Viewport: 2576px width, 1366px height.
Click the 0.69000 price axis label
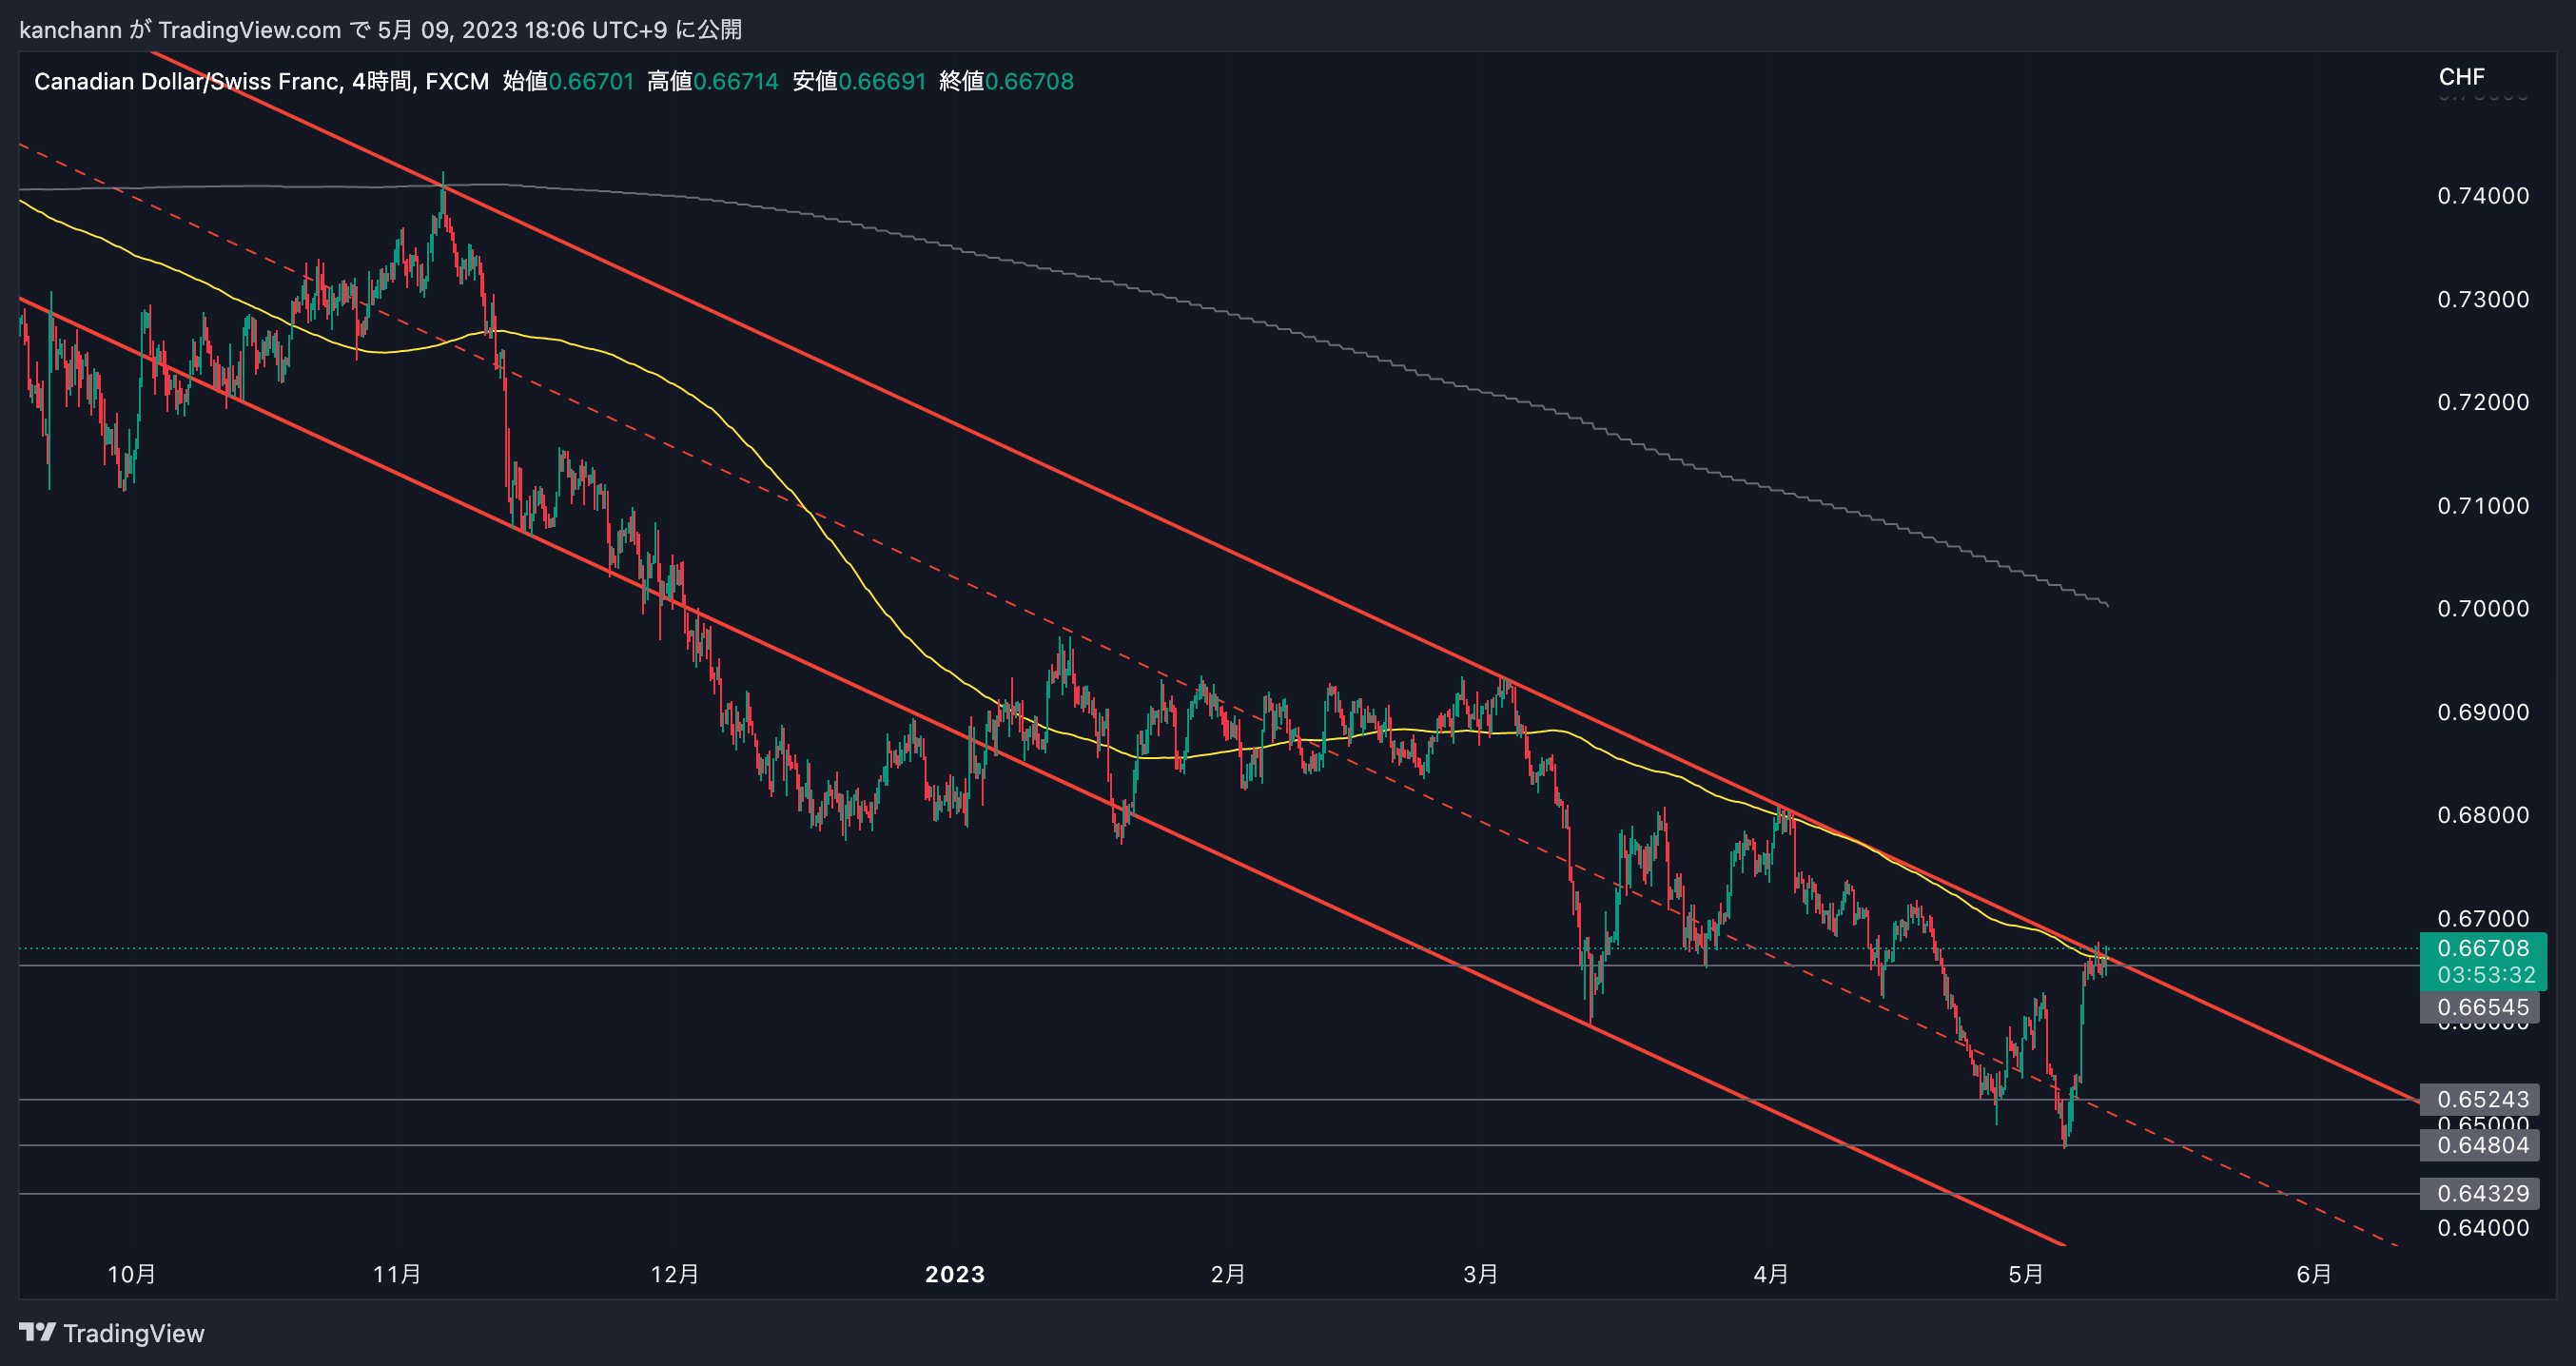(2483, 712)
